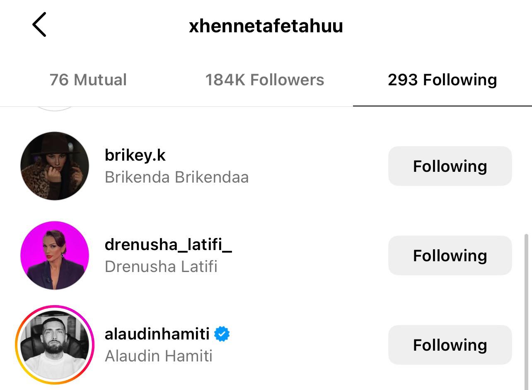Open the alaudinhamiti username link
This screenshot has height=390, width=532.
point(157,334)
